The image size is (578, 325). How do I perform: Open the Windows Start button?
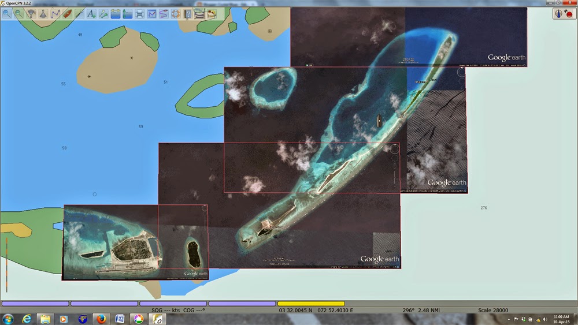[8, 319]
